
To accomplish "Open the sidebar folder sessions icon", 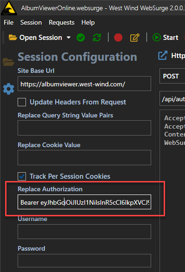I will [8, 62].
